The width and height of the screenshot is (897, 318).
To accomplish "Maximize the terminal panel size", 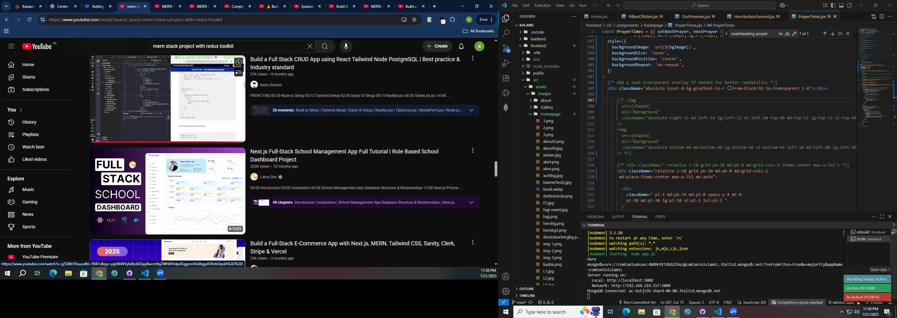I will pos(882,217).
